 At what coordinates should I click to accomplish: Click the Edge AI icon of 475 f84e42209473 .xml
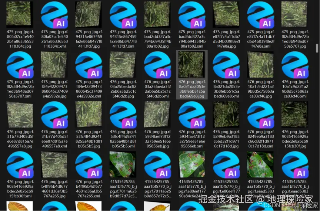pyautogui.click(x=89, y=65)
